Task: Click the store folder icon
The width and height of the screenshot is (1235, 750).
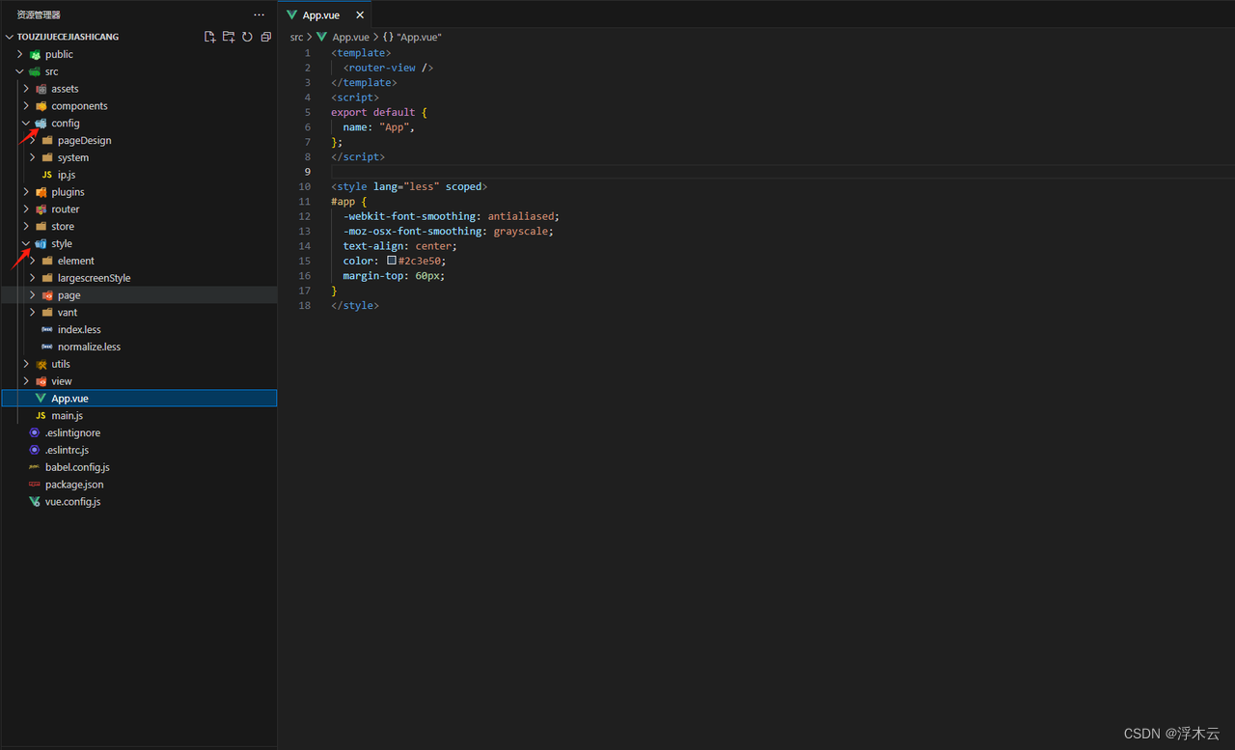Action: [41, 226]
